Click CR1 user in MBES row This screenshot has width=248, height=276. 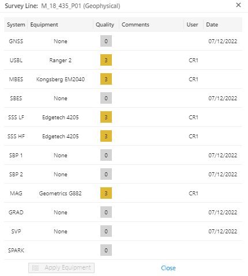pyautogui.click(x=193, y=79)
